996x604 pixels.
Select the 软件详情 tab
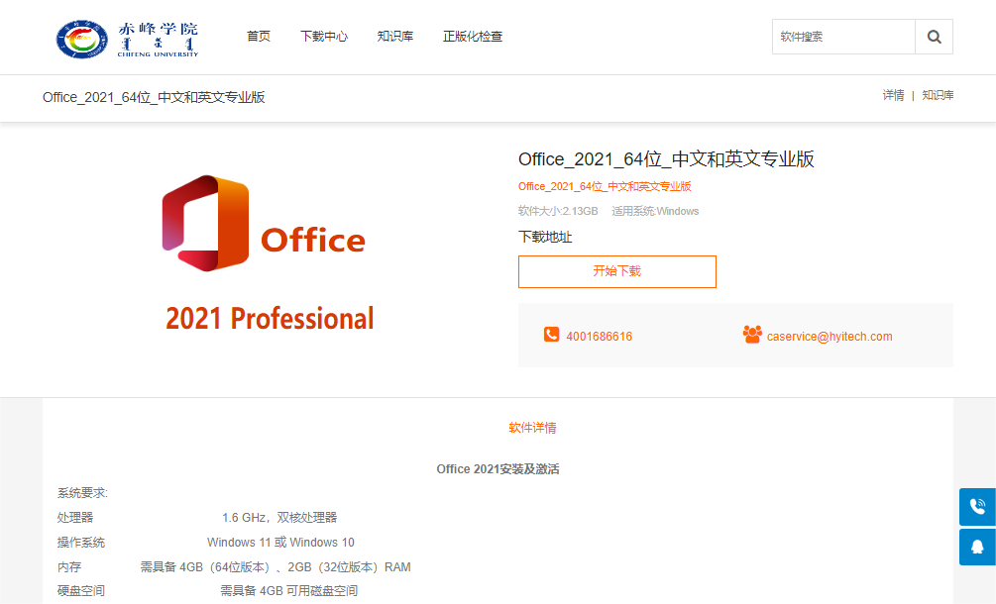tap(532, 428)
